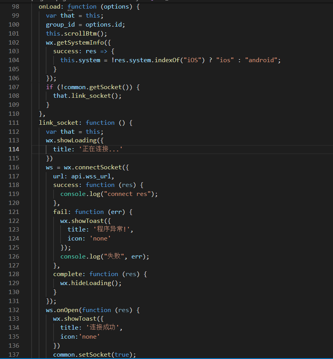Click 'var that = this' on line 112
333x359 pixels.
click(x=73, y=132)
